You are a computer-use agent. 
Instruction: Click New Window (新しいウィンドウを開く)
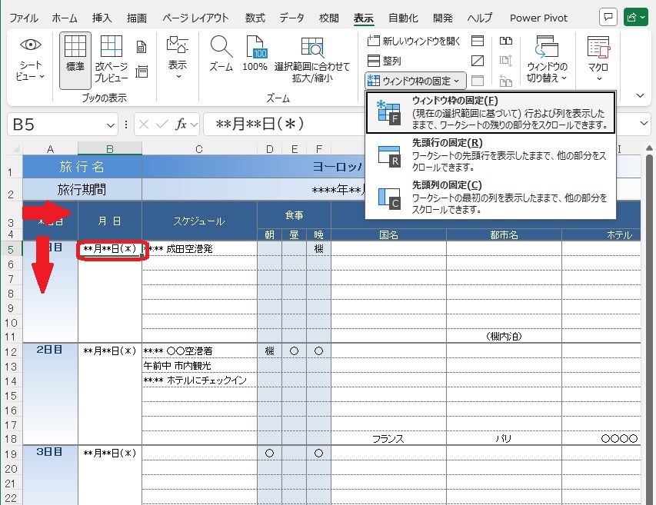click(415, 41)
